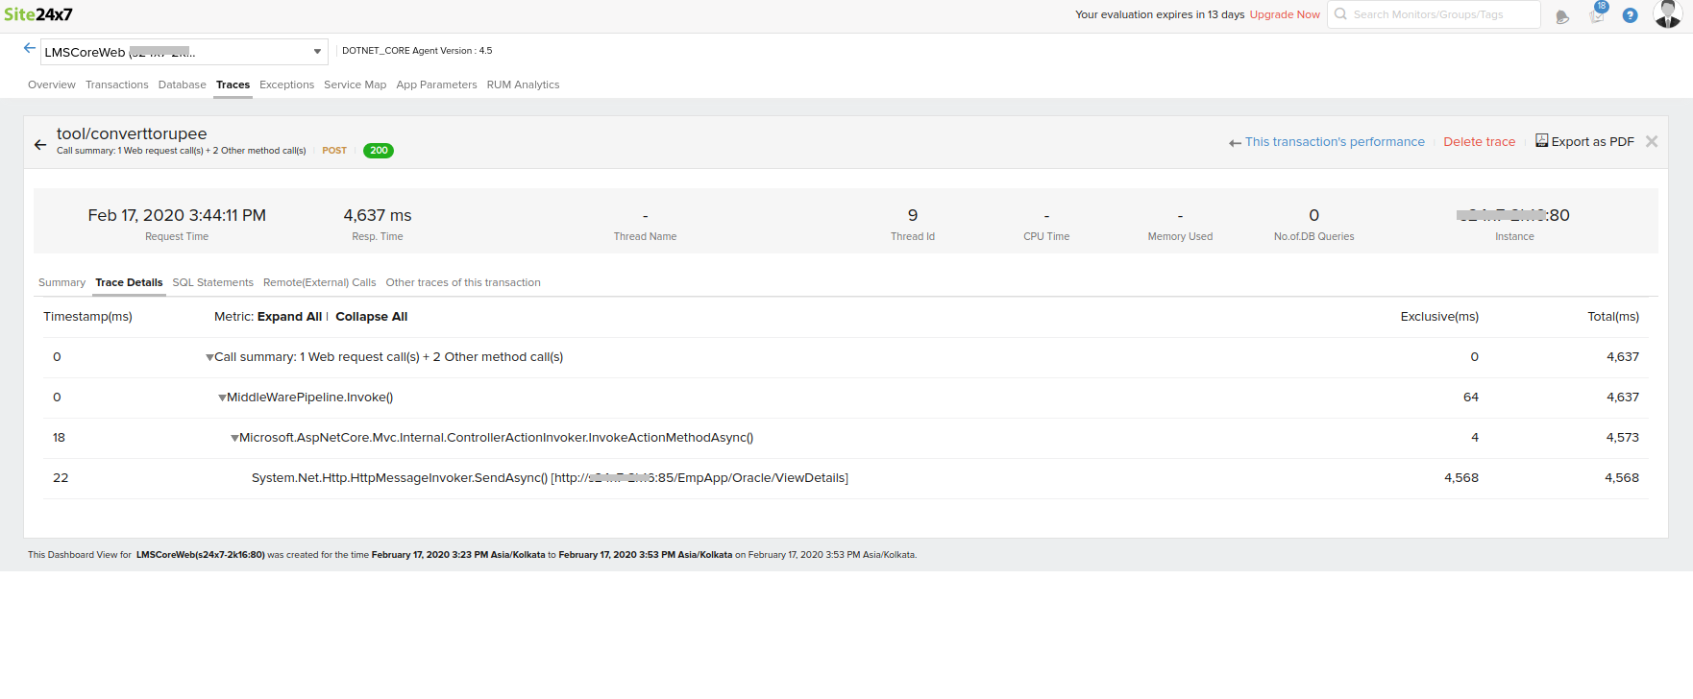Click the Delete trace link
The height and width of the screenshot is (699, 1693).
[1479, 141]
